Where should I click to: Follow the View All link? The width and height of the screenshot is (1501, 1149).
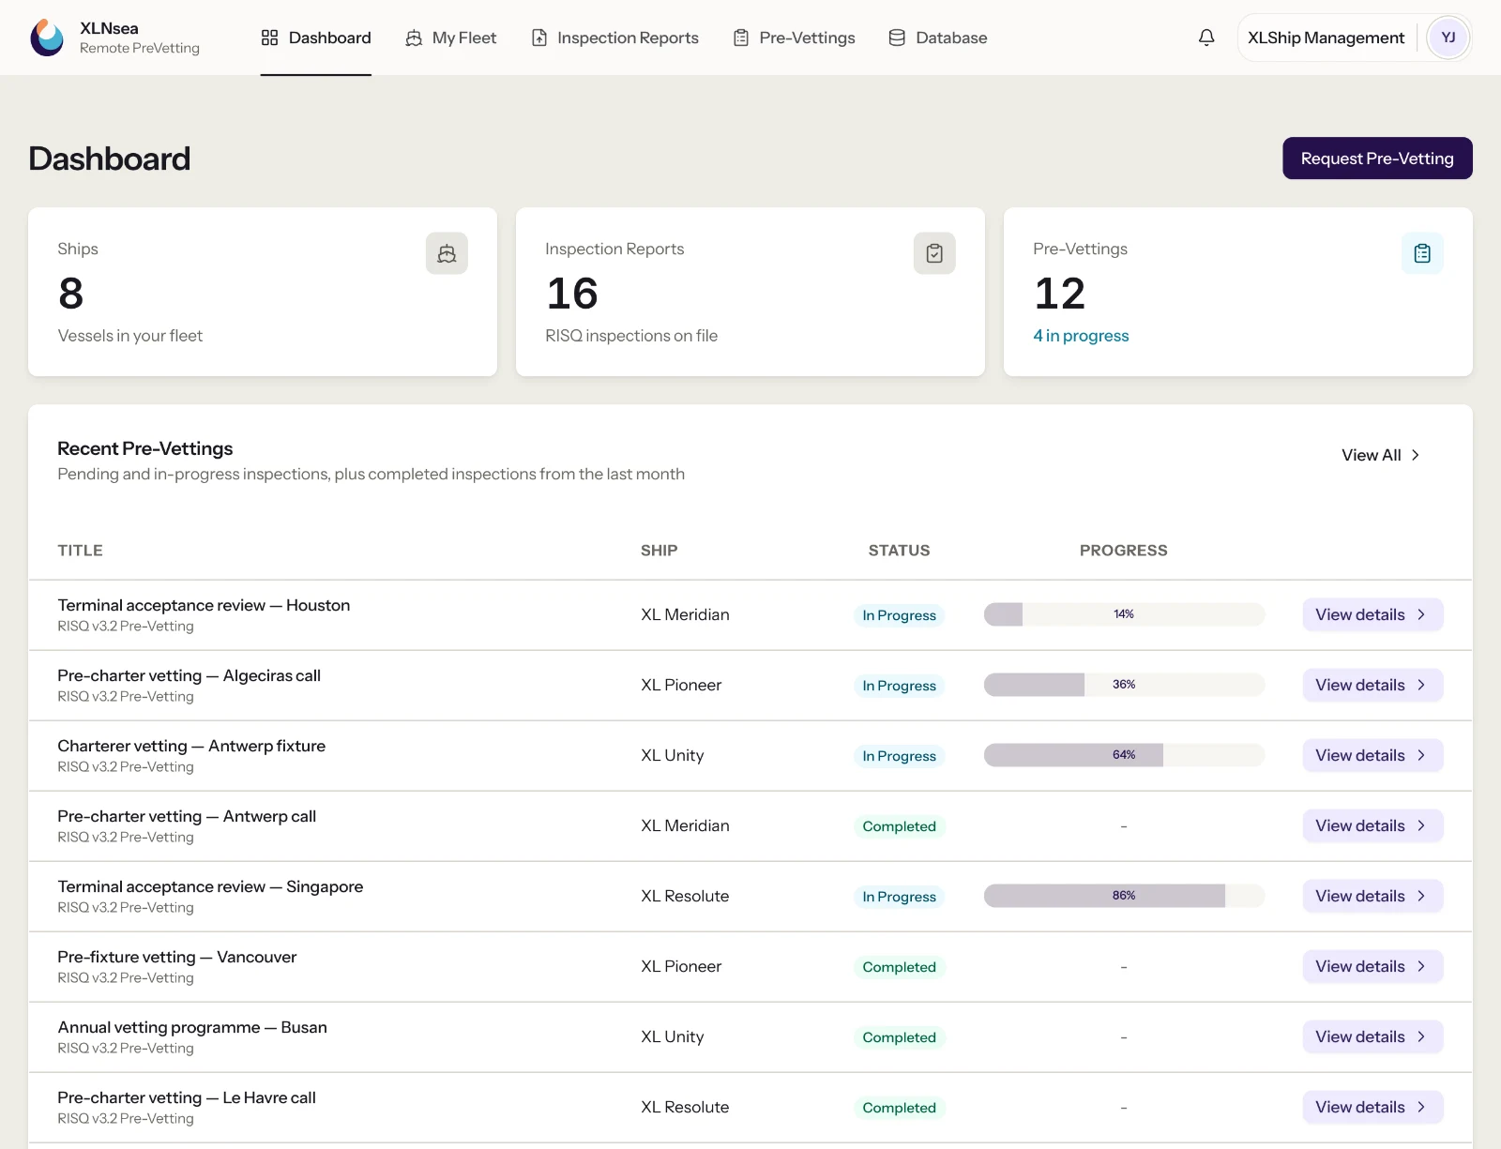coord(1381,455)
